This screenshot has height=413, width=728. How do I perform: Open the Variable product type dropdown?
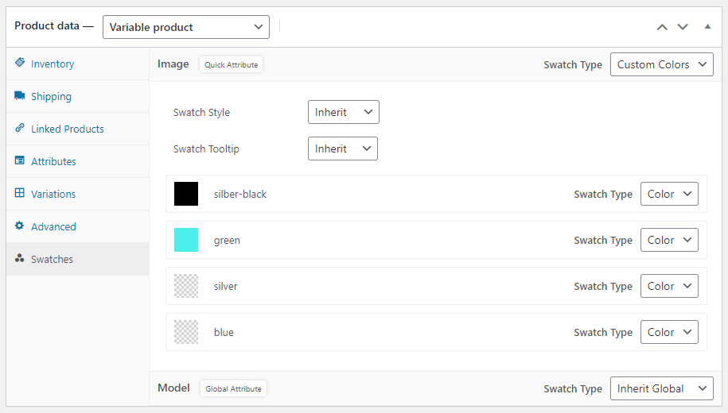(186, 27)
